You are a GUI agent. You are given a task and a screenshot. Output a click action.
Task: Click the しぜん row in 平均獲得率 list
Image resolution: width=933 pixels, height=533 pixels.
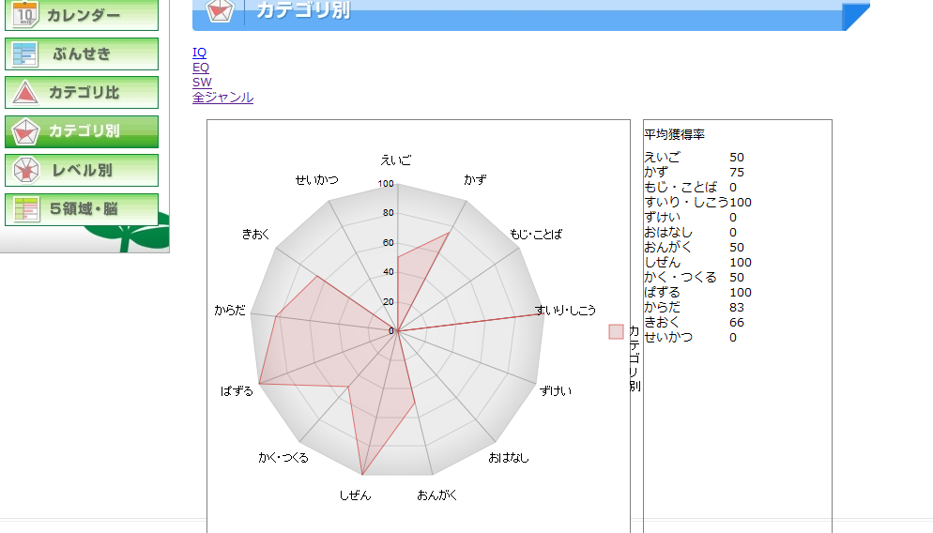[x=697, y=263]
